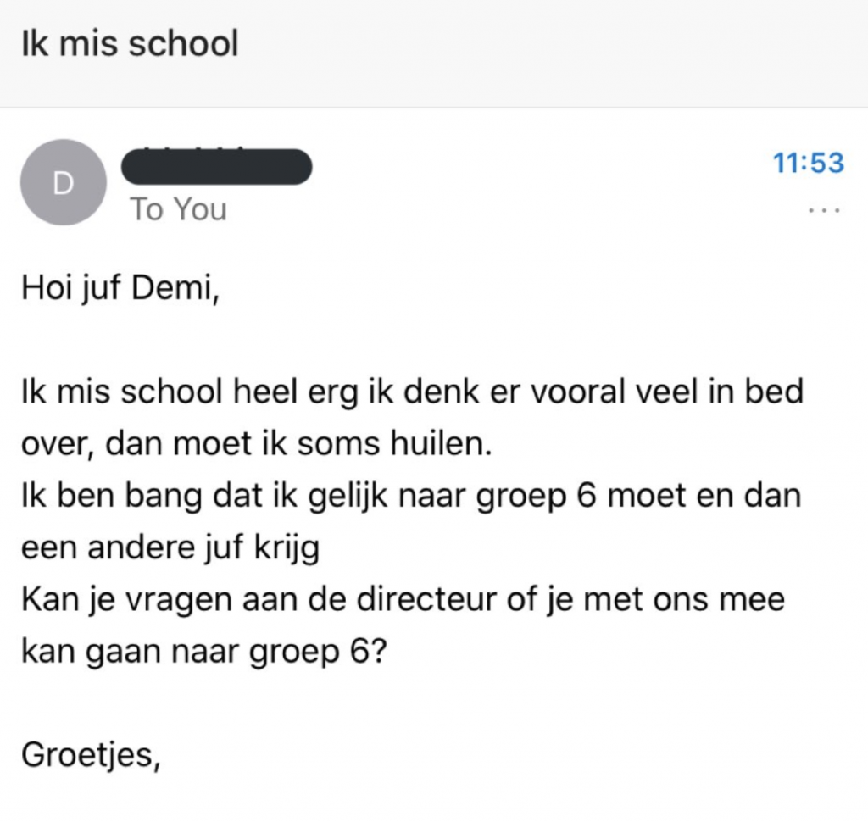Click the line "over, dan moet ik soms huilen."
Image resolution: width=868 pixels, height=822 pixels.
pos(256,444)
